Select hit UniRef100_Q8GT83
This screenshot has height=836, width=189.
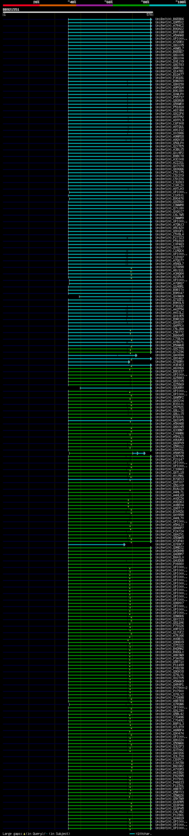(x=169, y=65)
